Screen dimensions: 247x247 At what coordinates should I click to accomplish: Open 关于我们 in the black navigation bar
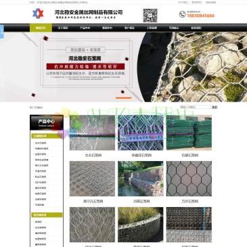(x=63, y=28)
